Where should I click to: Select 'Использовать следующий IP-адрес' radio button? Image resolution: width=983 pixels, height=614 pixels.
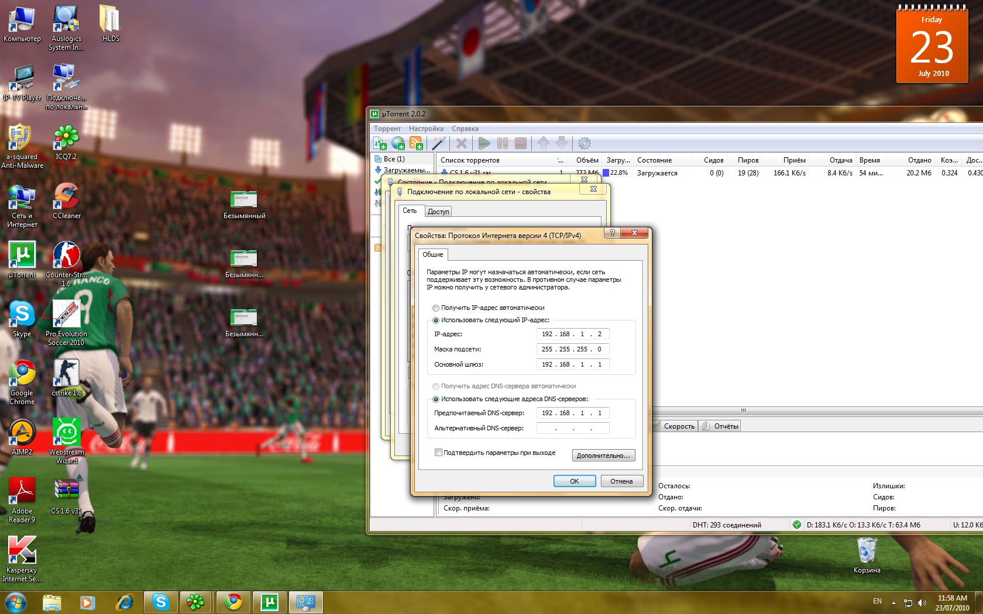[x=436, y=320]
